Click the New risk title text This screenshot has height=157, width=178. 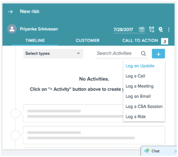(30, 11)
